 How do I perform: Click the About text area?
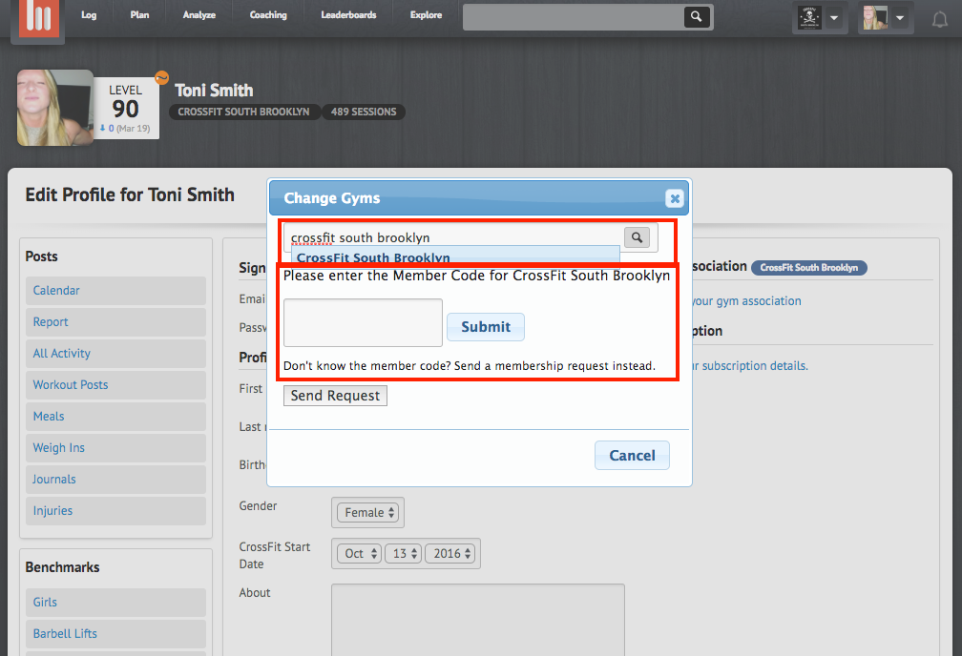coord(478,619)
